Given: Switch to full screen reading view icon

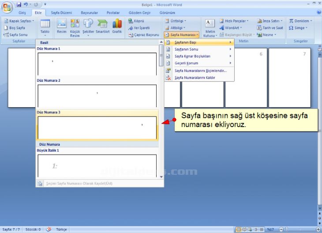Looking at the screenshot, I should 244,229.
